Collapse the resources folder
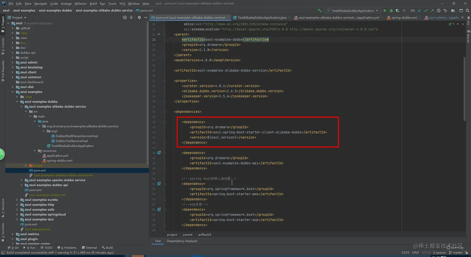 coord(35,151)
